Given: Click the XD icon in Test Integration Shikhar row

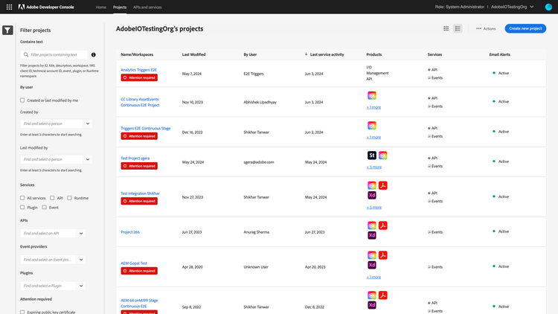Looking at the screenshot, I should pos(372,195).
